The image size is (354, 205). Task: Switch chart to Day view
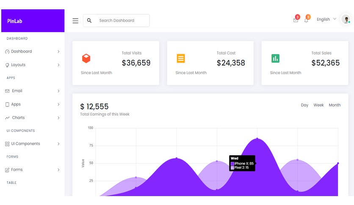(304, 105)
